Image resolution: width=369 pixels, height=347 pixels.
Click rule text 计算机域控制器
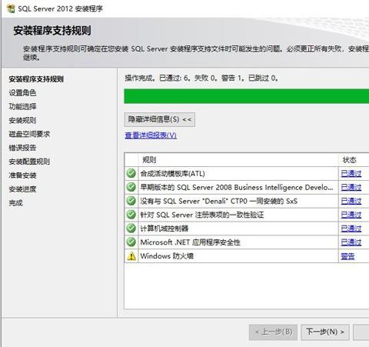point(165,229)
